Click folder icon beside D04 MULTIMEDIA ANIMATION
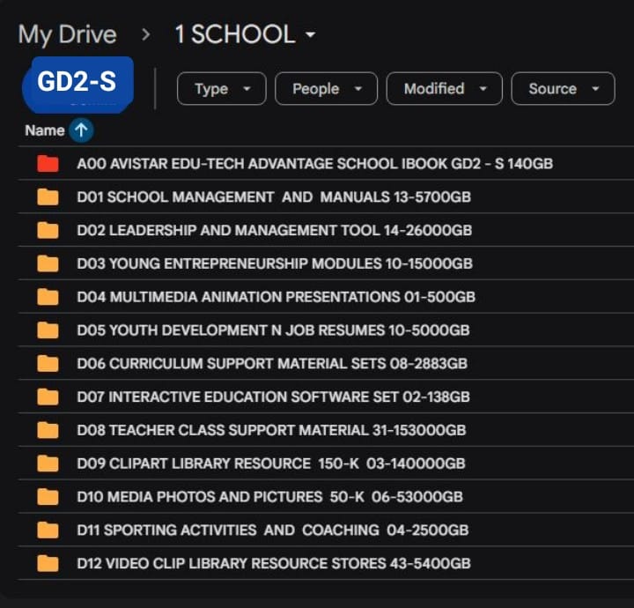Image resolution: width=634 pixels, height=608 pixels. 48,297
